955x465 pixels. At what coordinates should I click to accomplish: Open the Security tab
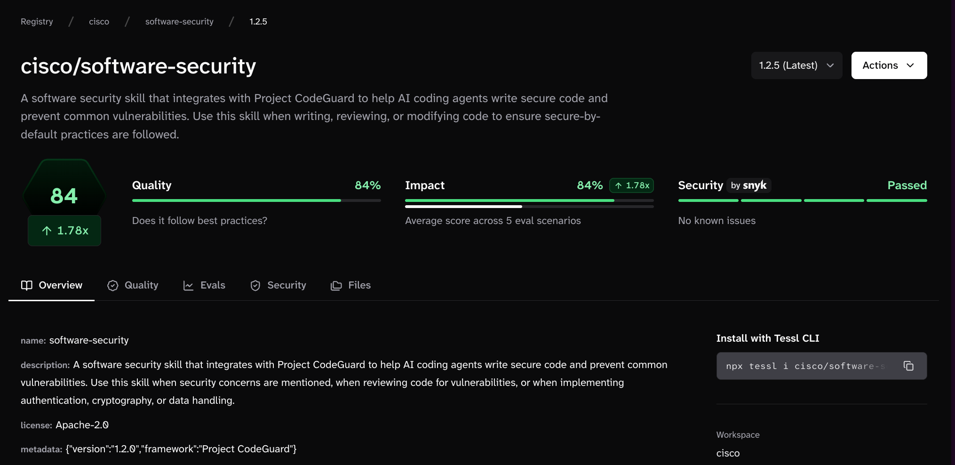[278, 285]
